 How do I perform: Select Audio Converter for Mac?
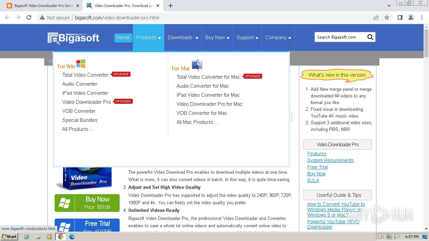point(202,86)
